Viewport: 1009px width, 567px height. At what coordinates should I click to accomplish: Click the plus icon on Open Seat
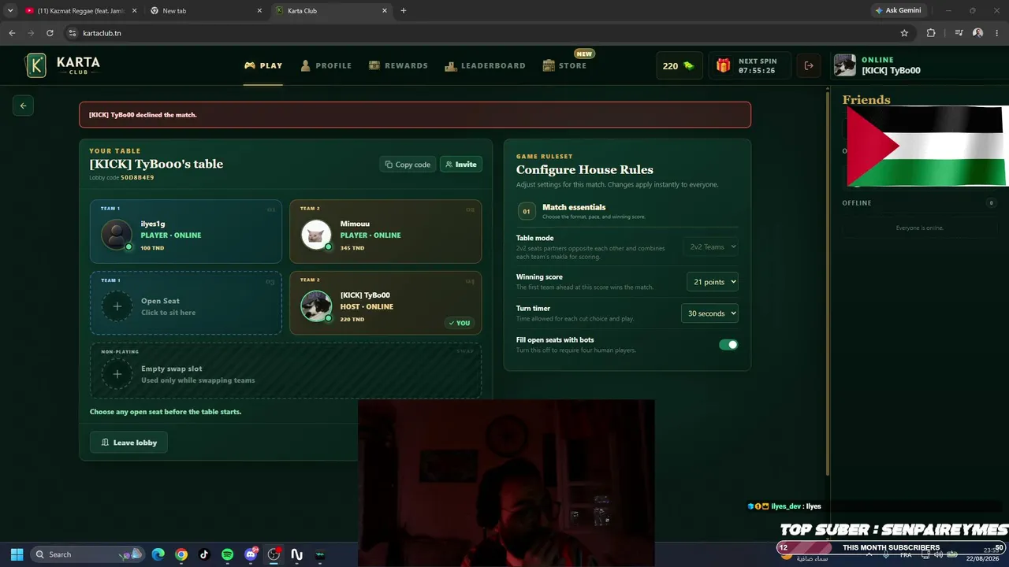pyautogui.click(x=117, y=306)
